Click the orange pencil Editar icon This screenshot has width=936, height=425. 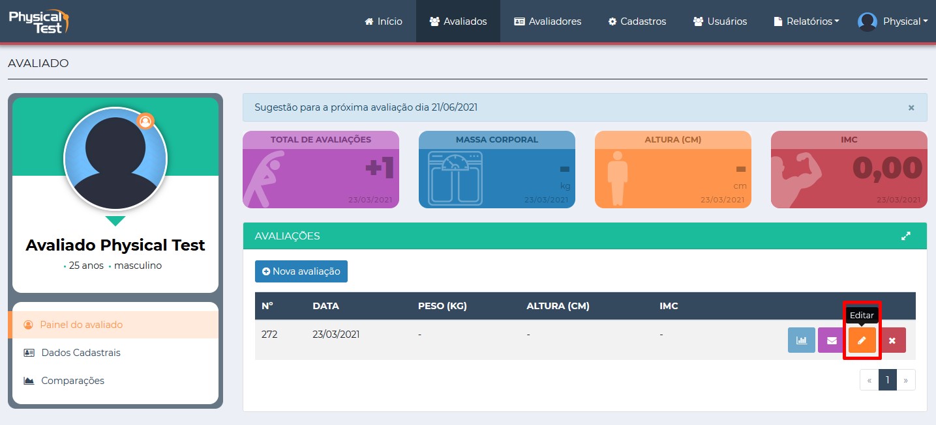click(x=862, y=340)
